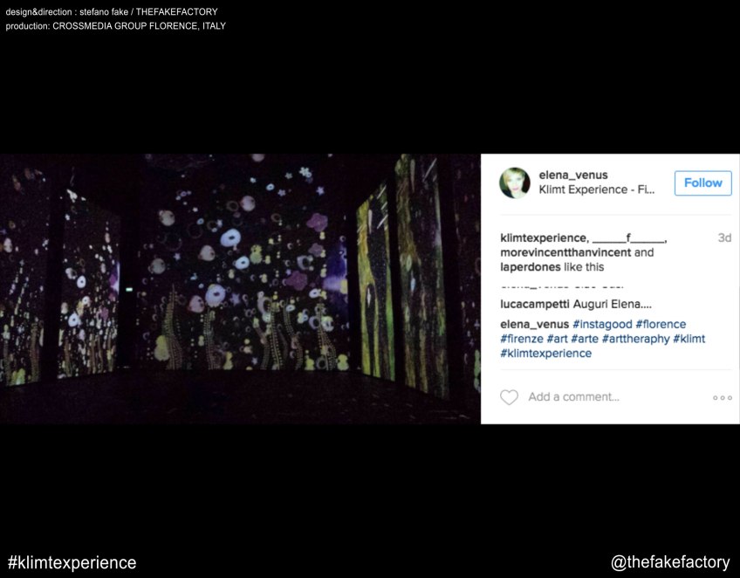Image resolution: width=740 pixels, height=578 pixels.
Task: Visit morevincentthanvincent profile from likes
Action: (565, 253)
